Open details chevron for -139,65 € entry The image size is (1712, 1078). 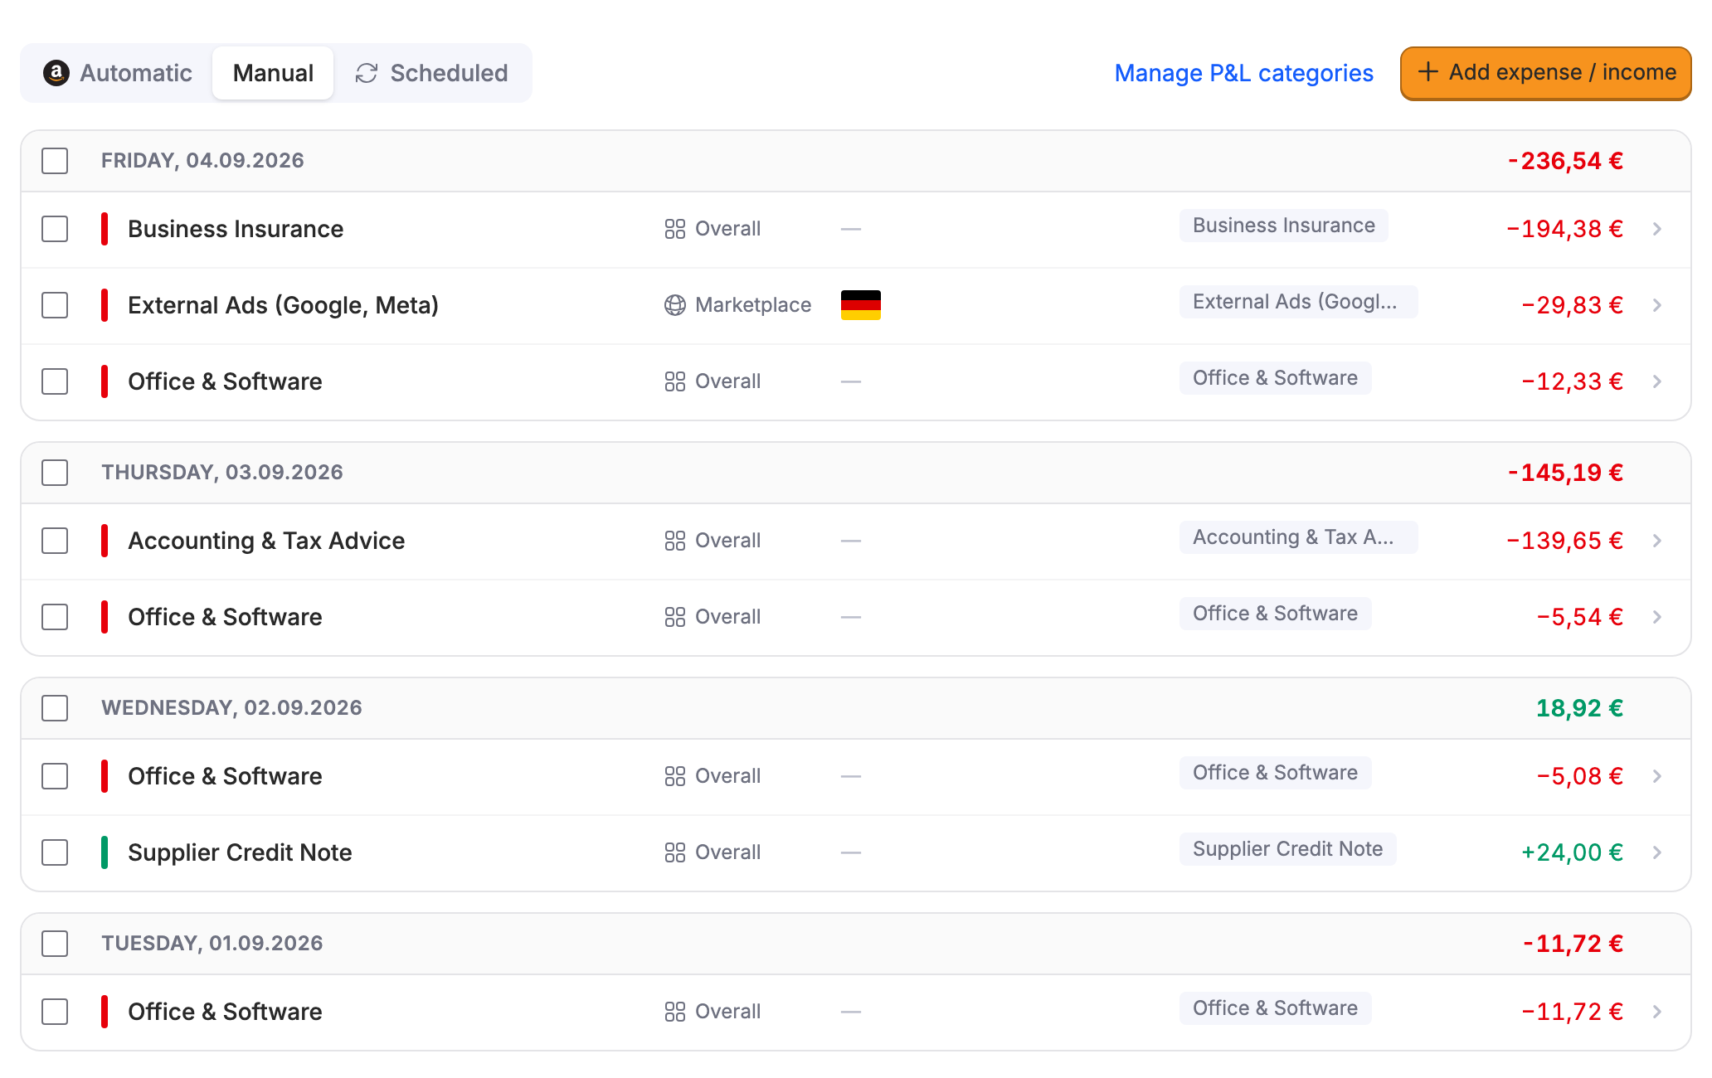pos(1657,541)
